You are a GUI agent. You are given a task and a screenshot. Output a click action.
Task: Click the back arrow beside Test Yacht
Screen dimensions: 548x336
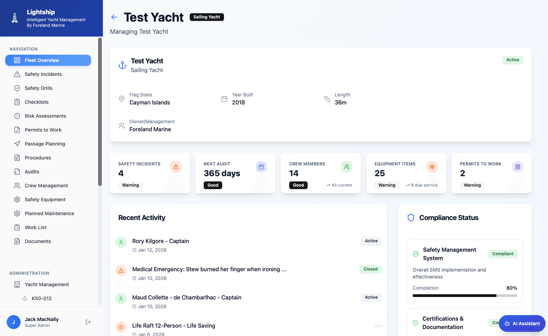pyautogui.click(x=114, y=17)
